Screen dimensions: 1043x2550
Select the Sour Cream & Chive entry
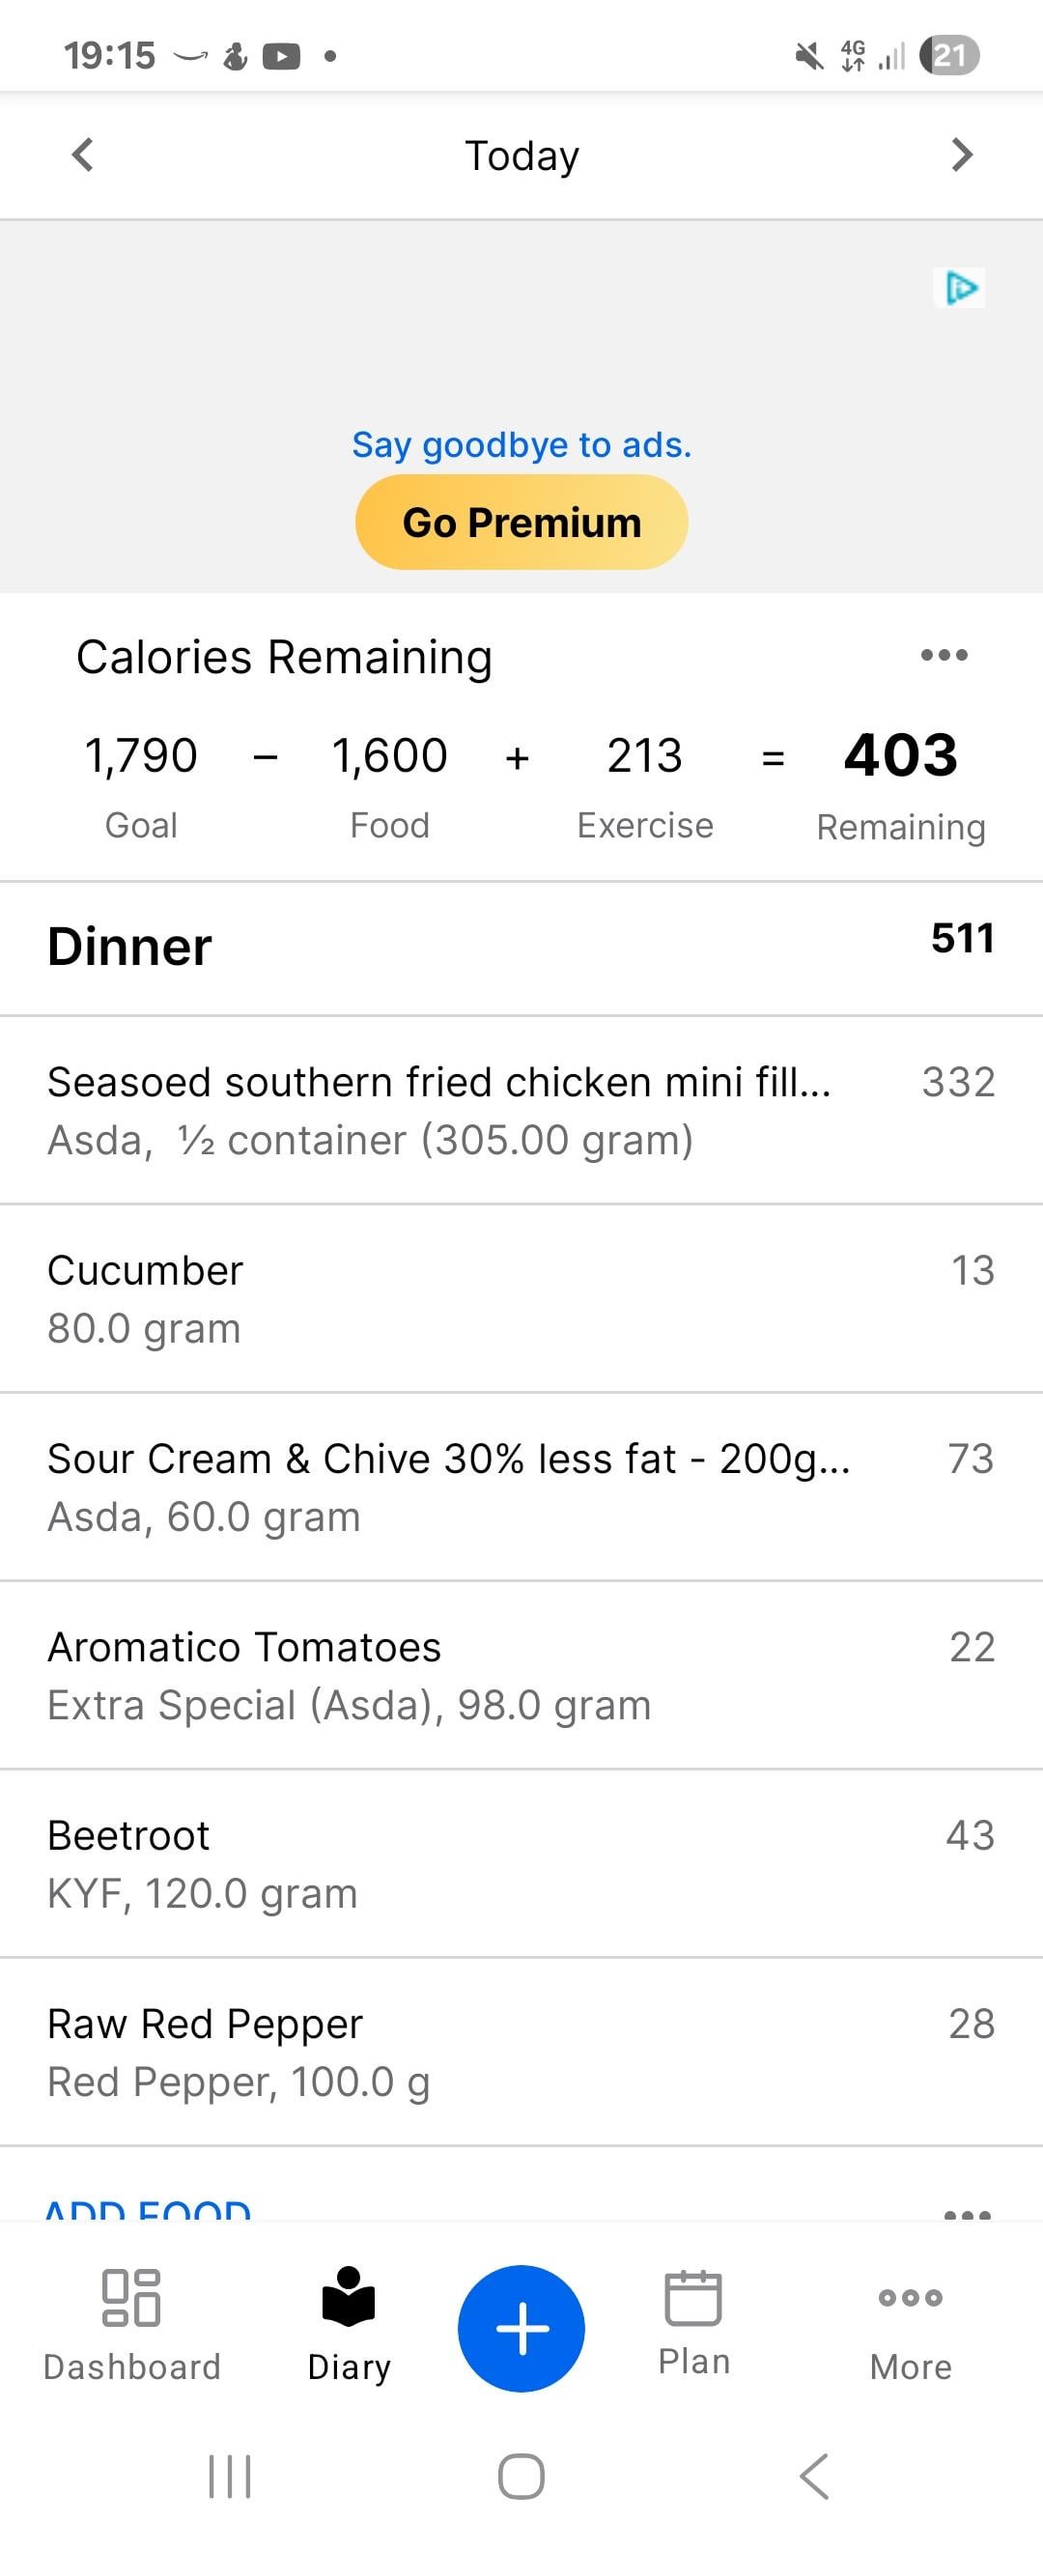pos(521,1486)
